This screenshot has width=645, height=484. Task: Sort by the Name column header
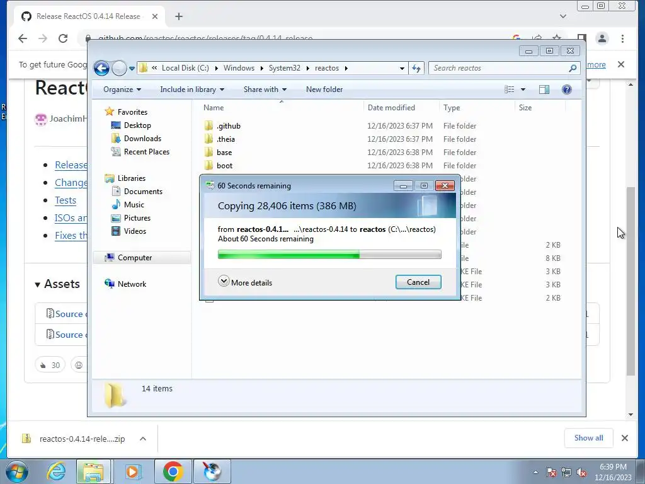214,107
